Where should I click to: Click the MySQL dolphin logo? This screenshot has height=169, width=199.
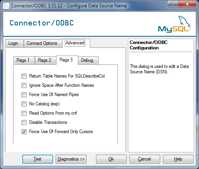[x=174, y=24]
